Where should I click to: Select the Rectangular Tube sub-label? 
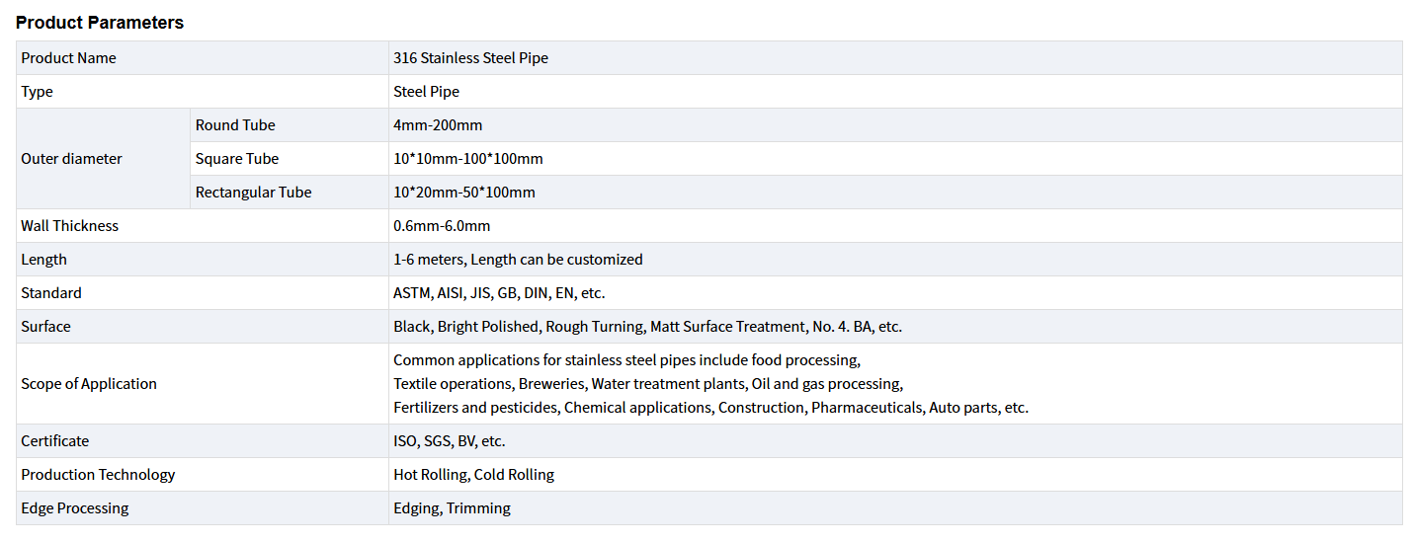[253, 193]
